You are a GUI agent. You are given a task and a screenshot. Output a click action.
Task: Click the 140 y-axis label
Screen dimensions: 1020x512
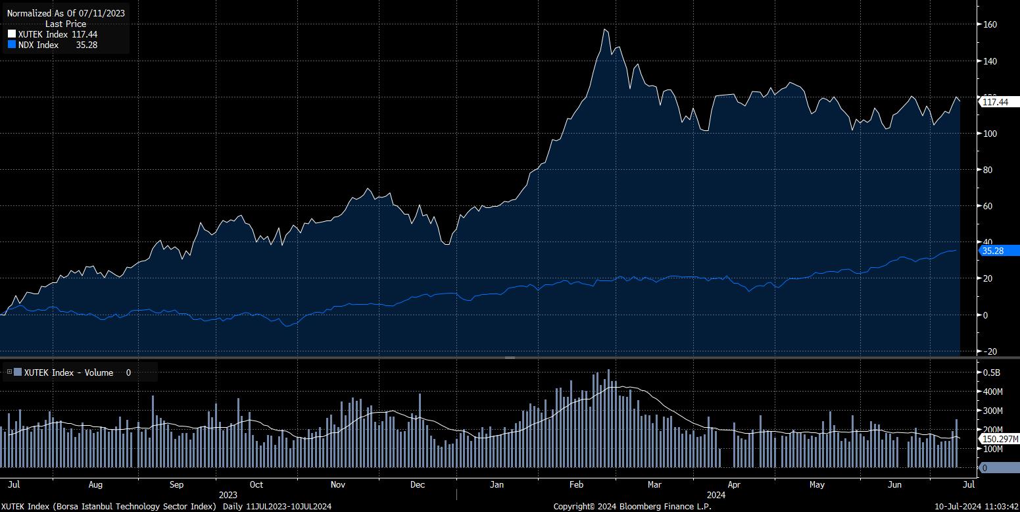coord(990,61)
